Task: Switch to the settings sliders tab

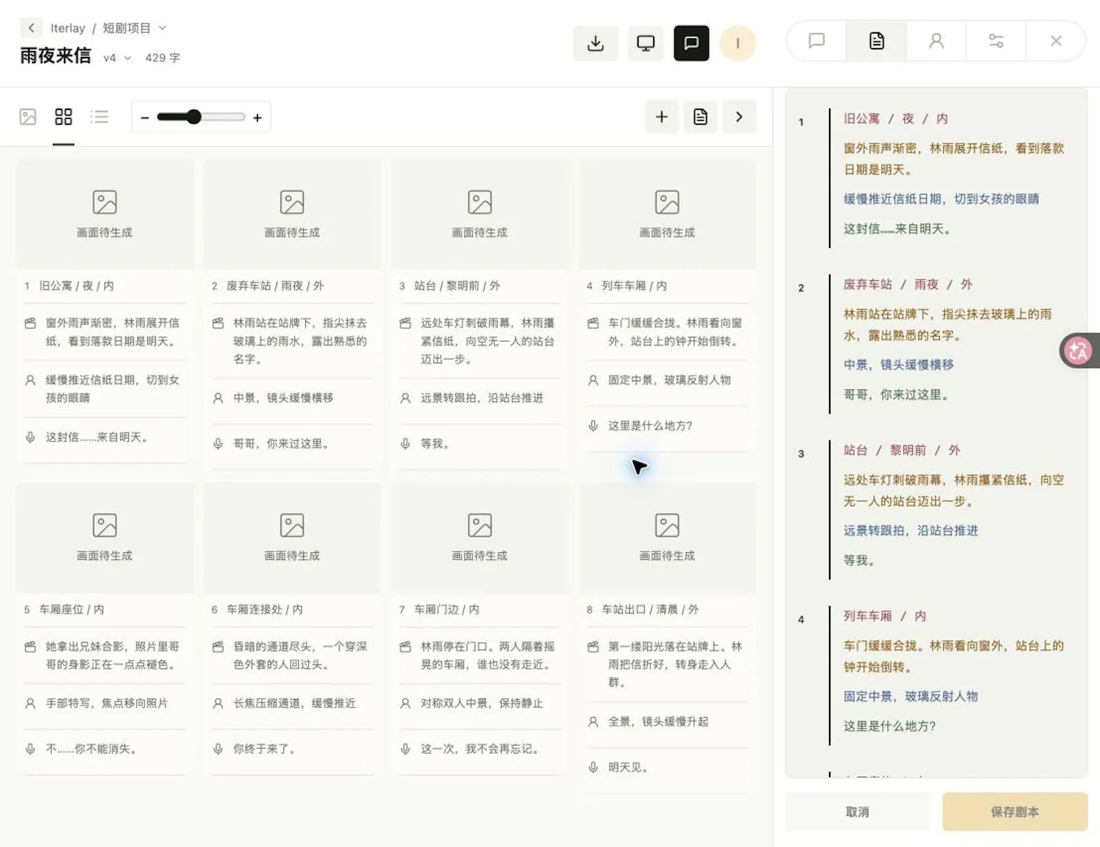Action: pyautogui.click(x=996, y=41)
